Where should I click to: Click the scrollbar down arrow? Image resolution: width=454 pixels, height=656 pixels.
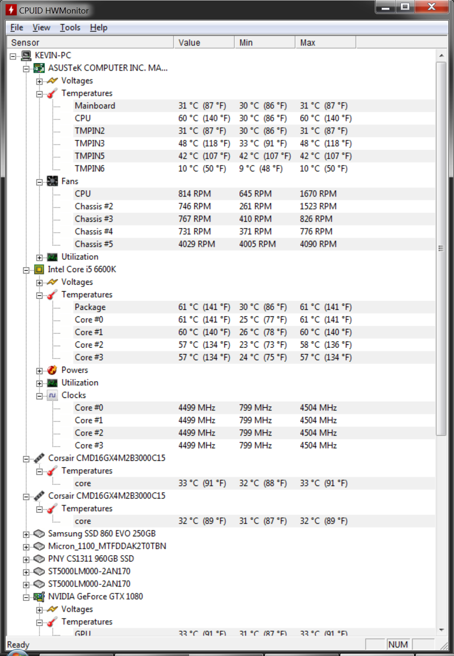[x=441, y=630]
